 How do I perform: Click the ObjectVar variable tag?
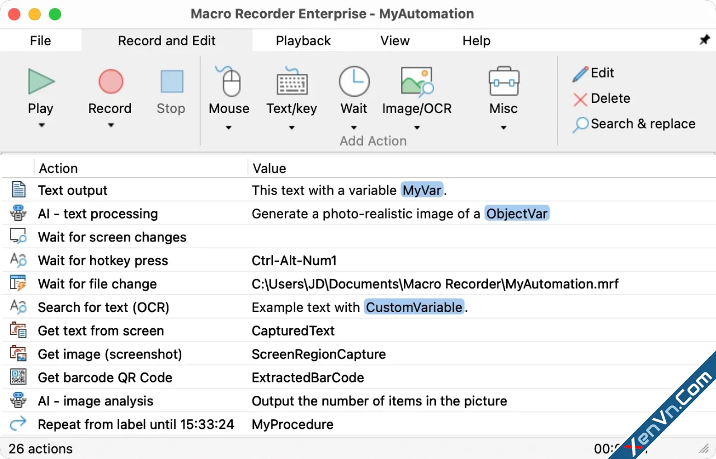point(517,214)
